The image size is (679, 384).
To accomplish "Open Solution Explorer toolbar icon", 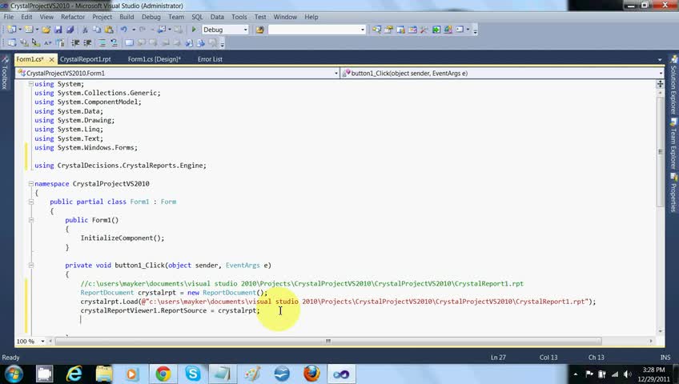I will tap(377, 30).
